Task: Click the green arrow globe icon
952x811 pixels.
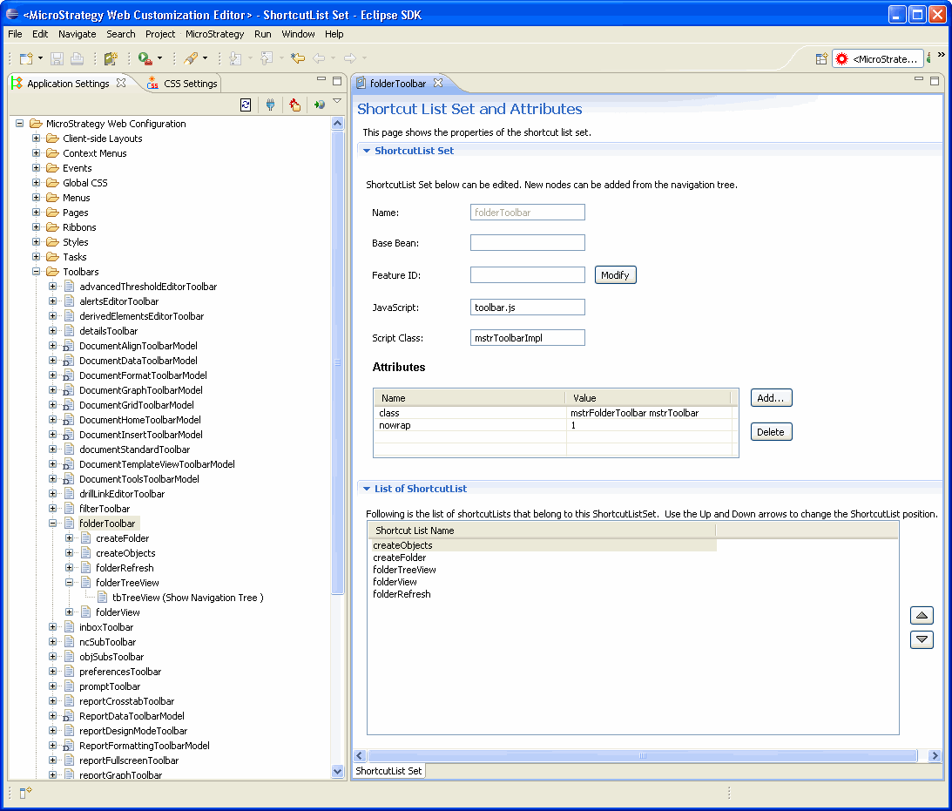Action: coord(320,105)
